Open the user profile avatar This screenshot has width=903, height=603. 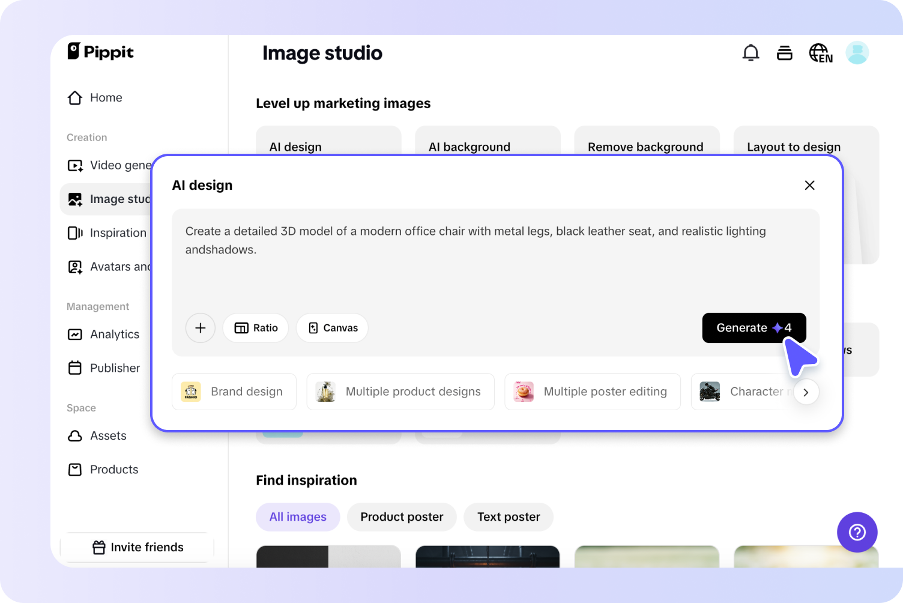(857, 53)
